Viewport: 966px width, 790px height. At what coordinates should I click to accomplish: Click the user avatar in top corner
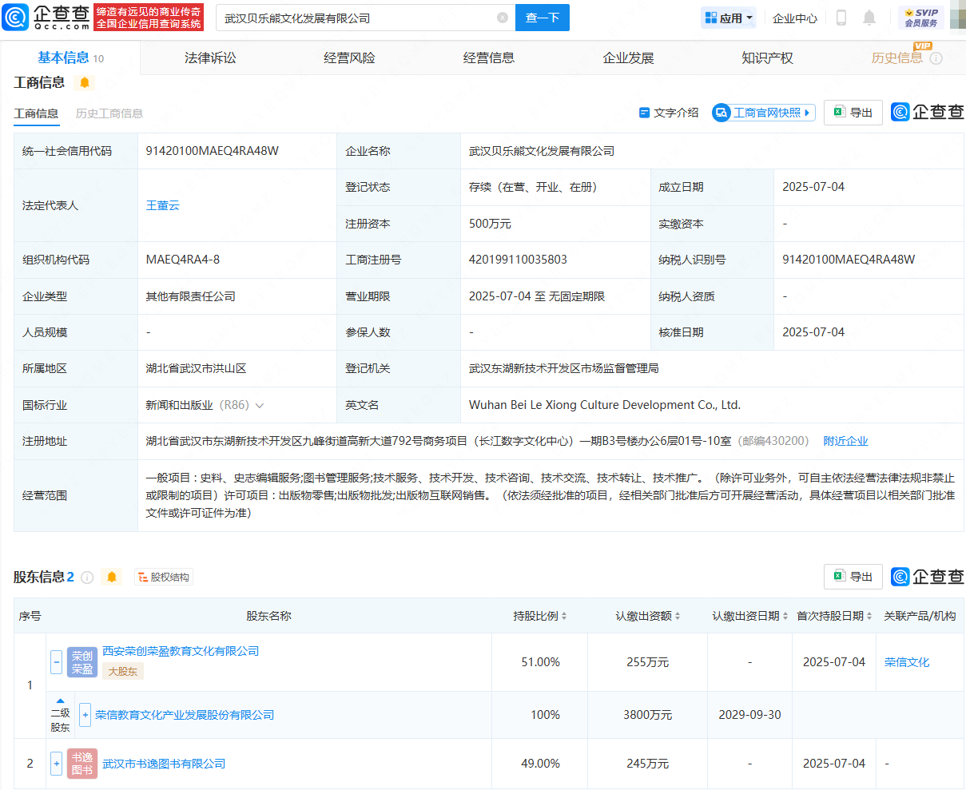(957, 18)
